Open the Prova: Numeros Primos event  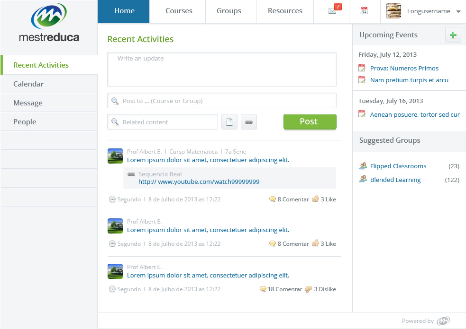coord(404,68)
